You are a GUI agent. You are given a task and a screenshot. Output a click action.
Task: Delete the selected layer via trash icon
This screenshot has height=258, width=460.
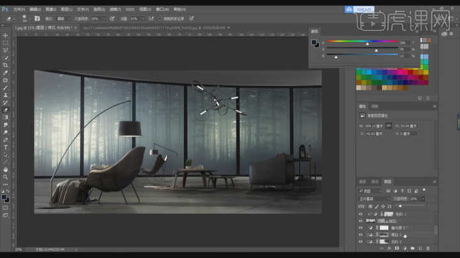tap(427, 248)
